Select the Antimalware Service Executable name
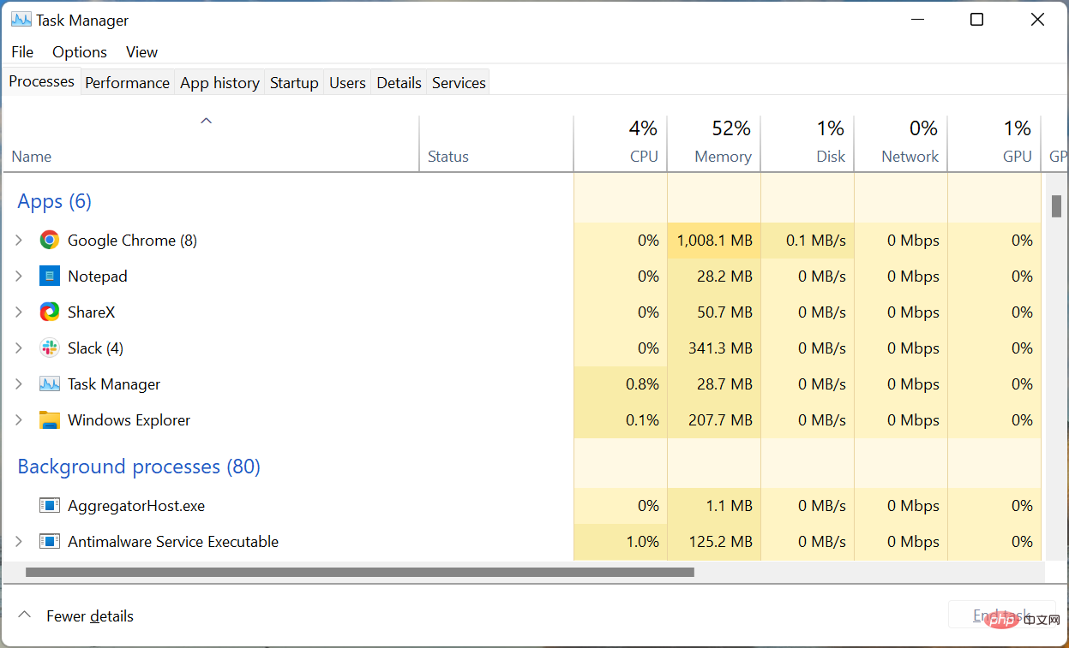This screenshot has height=648, width=1069. click(173, 542)
